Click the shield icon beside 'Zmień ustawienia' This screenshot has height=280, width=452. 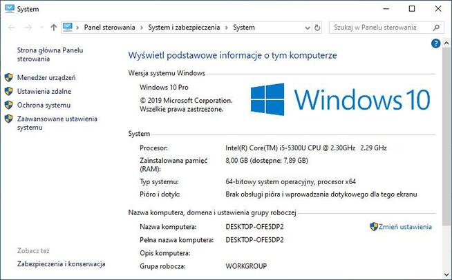point(374,226)
